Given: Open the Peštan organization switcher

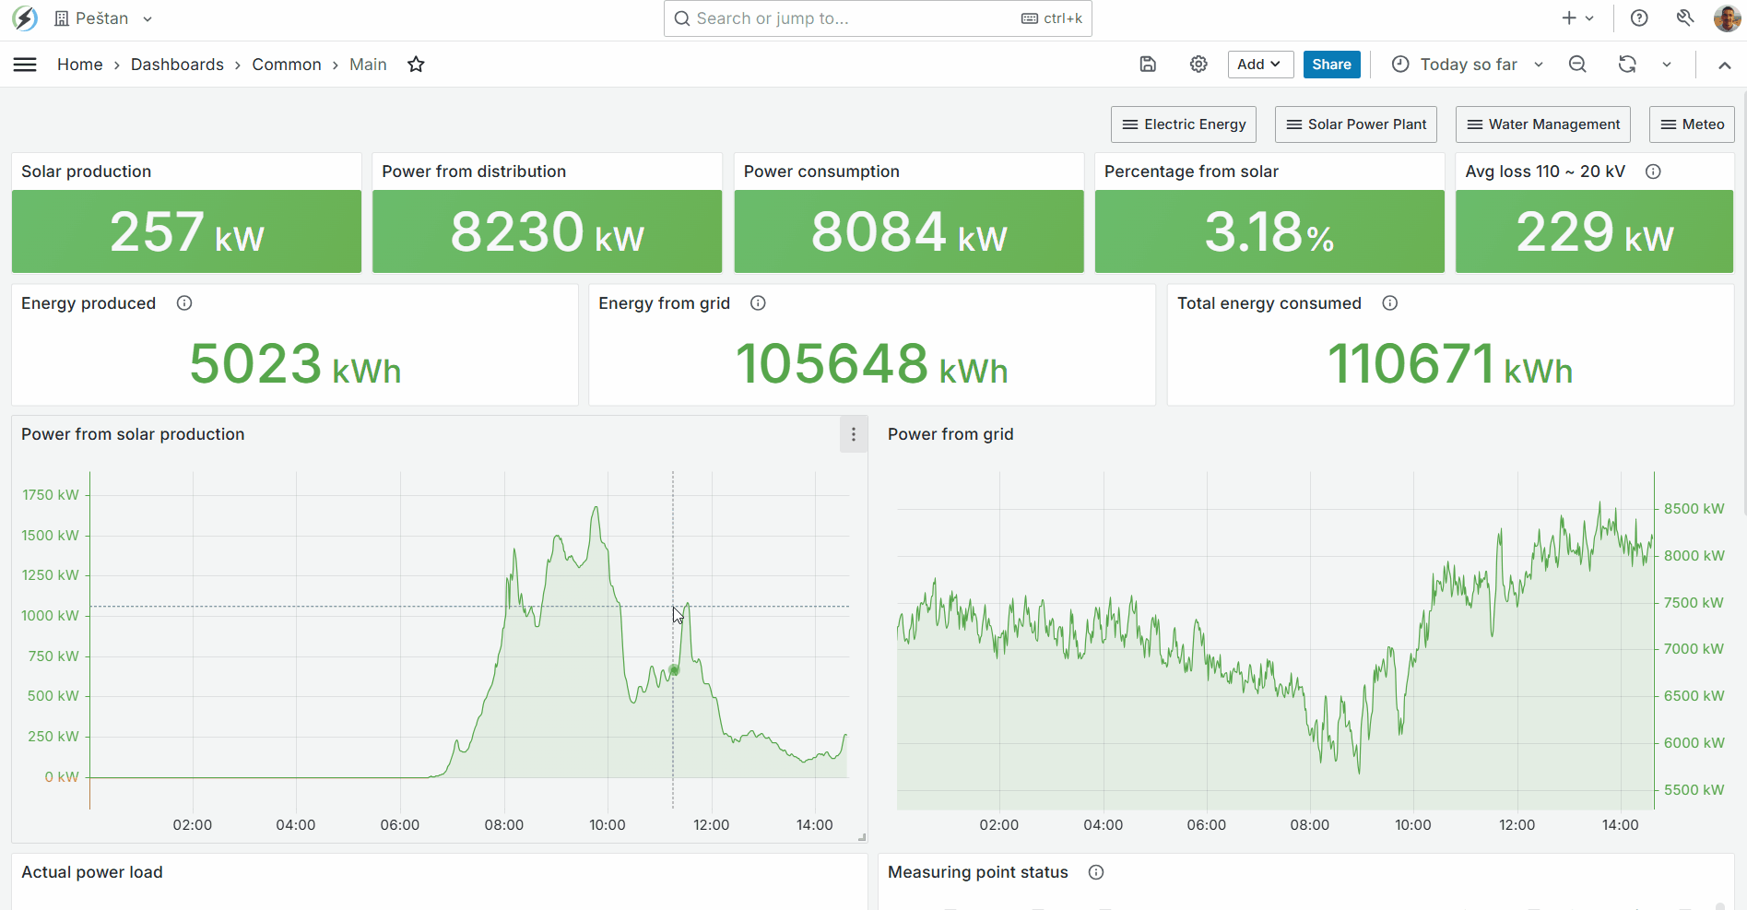Looking at the screenshot, I should coord(103,18).
